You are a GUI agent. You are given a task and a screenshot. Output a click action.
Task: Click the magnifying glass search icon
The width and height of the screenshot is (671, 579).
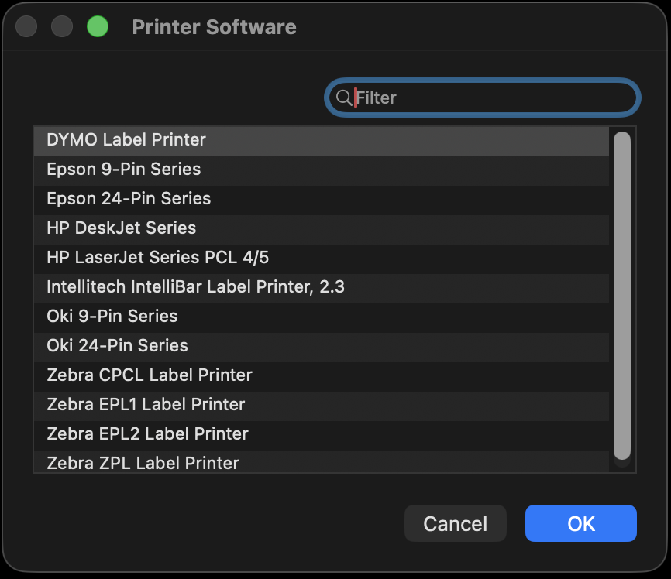click(x=343, y=98)
